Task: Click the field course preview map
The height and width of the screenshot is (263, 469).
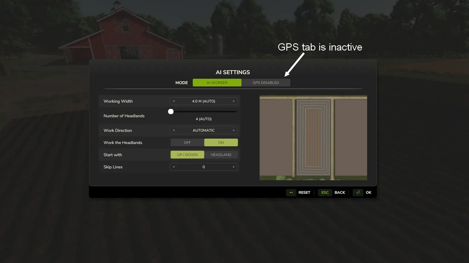Action: pos(313,138)
